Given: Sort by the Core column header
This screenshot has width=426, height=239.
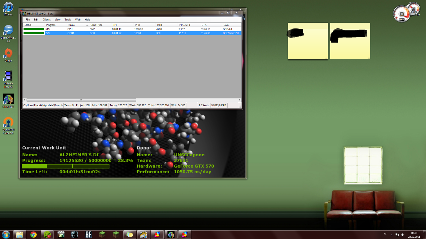Looking at the screenshot, I should point(226,25).
